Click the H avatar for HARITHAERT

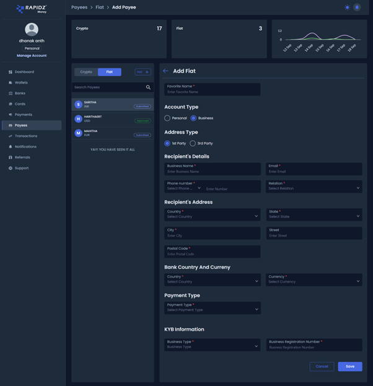coord(78,119)
